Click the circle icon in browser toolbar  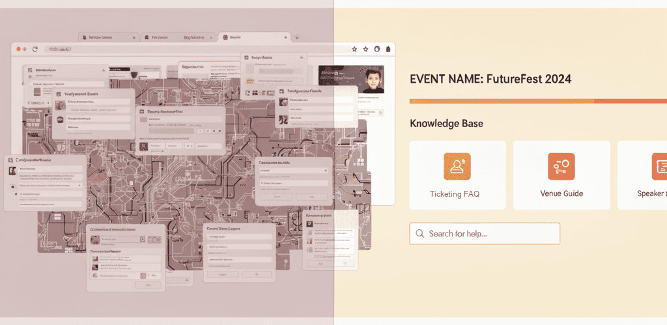coord(376,49)
